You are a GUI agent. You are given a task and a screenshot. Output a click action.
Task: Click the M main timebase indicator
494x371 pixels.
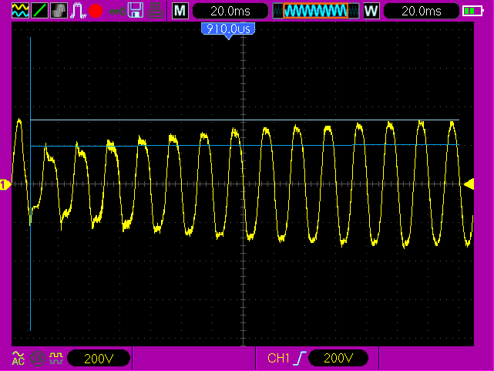tap(180, 11)
